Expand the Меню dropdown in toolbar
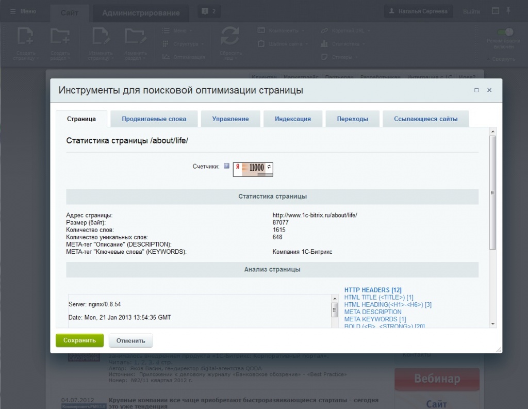 [x=177, y=30]
